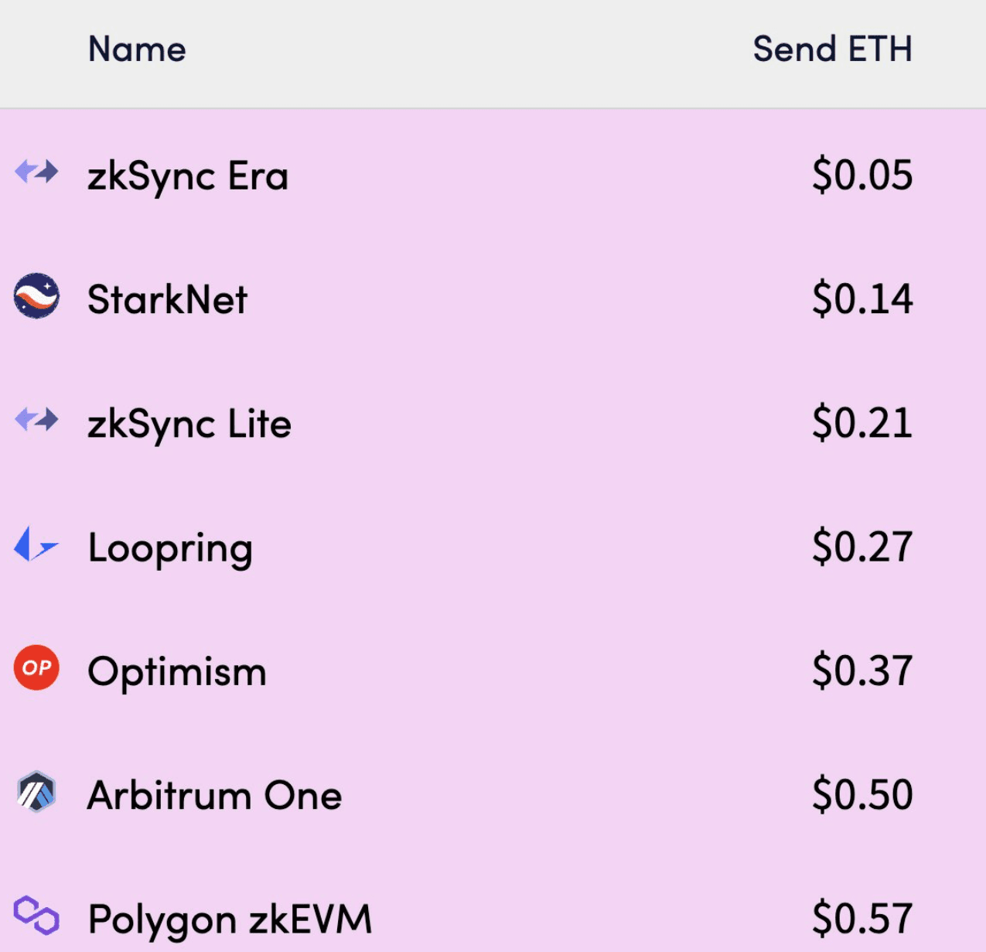Click the red Optimism OP icon

pos(36,667)
